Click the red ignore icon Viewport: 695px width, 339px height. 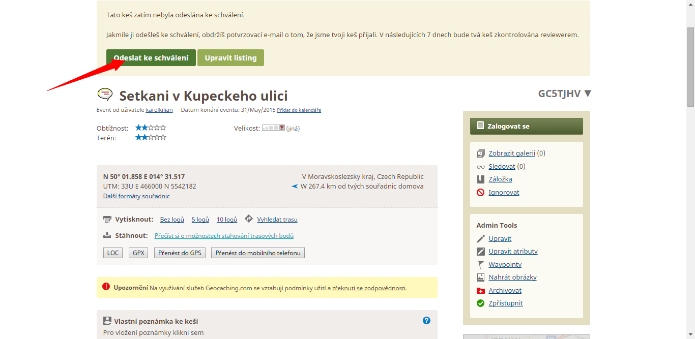click(480, 193)
